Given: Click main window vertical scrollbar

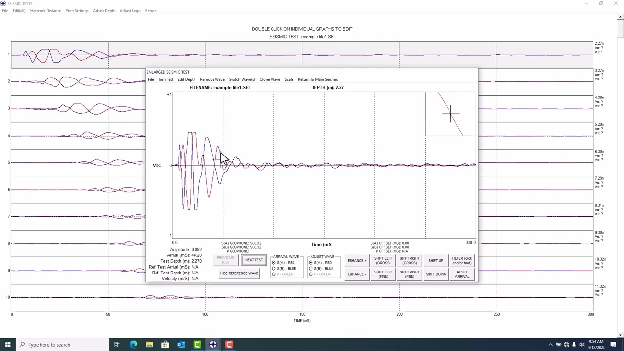Looking at the screenshot, I should click(x=621, y=175).
